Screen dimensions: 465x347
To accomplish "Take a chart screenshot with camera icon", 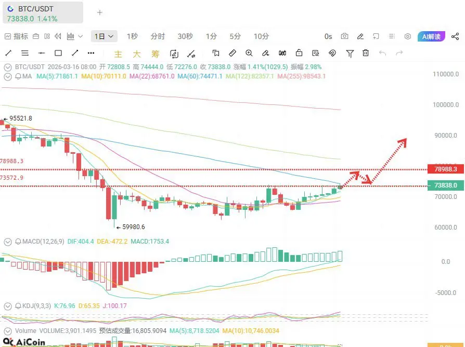I will pyautogui.click(x=345, y=36).
